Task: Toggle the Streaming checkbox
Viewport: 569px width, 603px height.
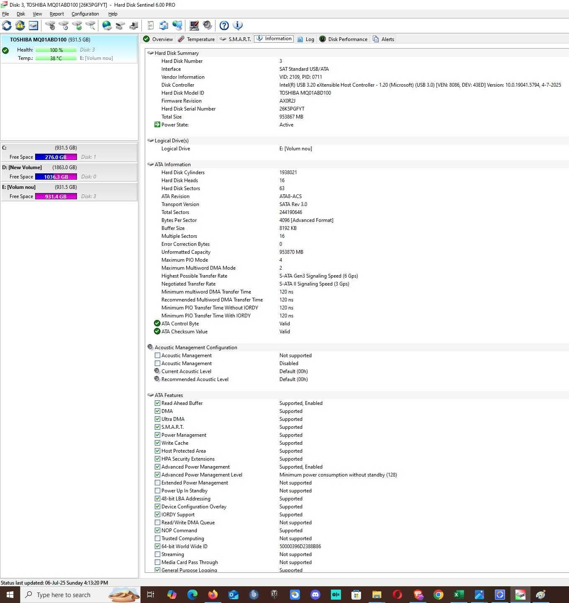Action: 157,554
